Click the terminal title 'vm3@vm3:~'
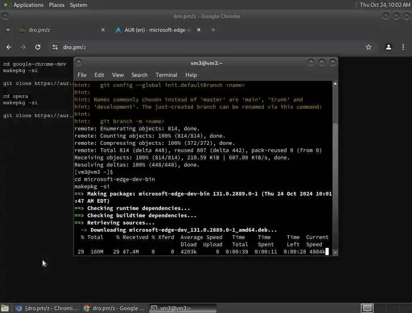The height and width of the screenshot is (313, 412). [x=206, y=63]
